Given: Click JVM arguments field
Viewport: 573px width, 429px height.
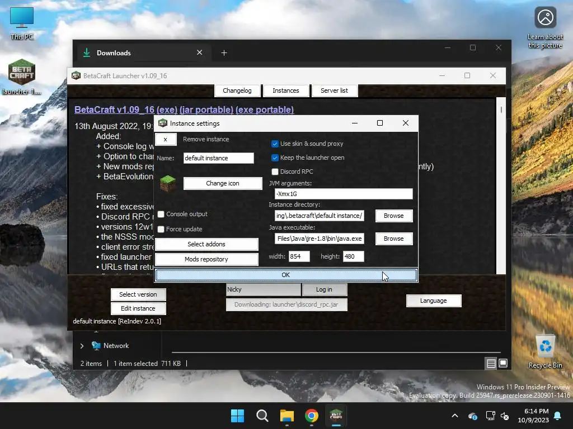Looking at the screenshot, I should tap(344, 194).
